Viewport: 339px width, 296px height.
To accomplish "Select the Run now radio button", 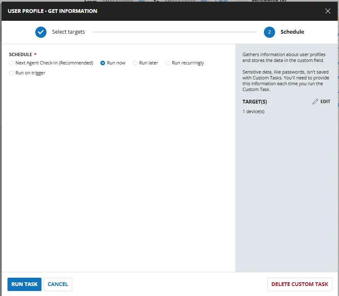I will pyautogui.click(x=103, y=63).
